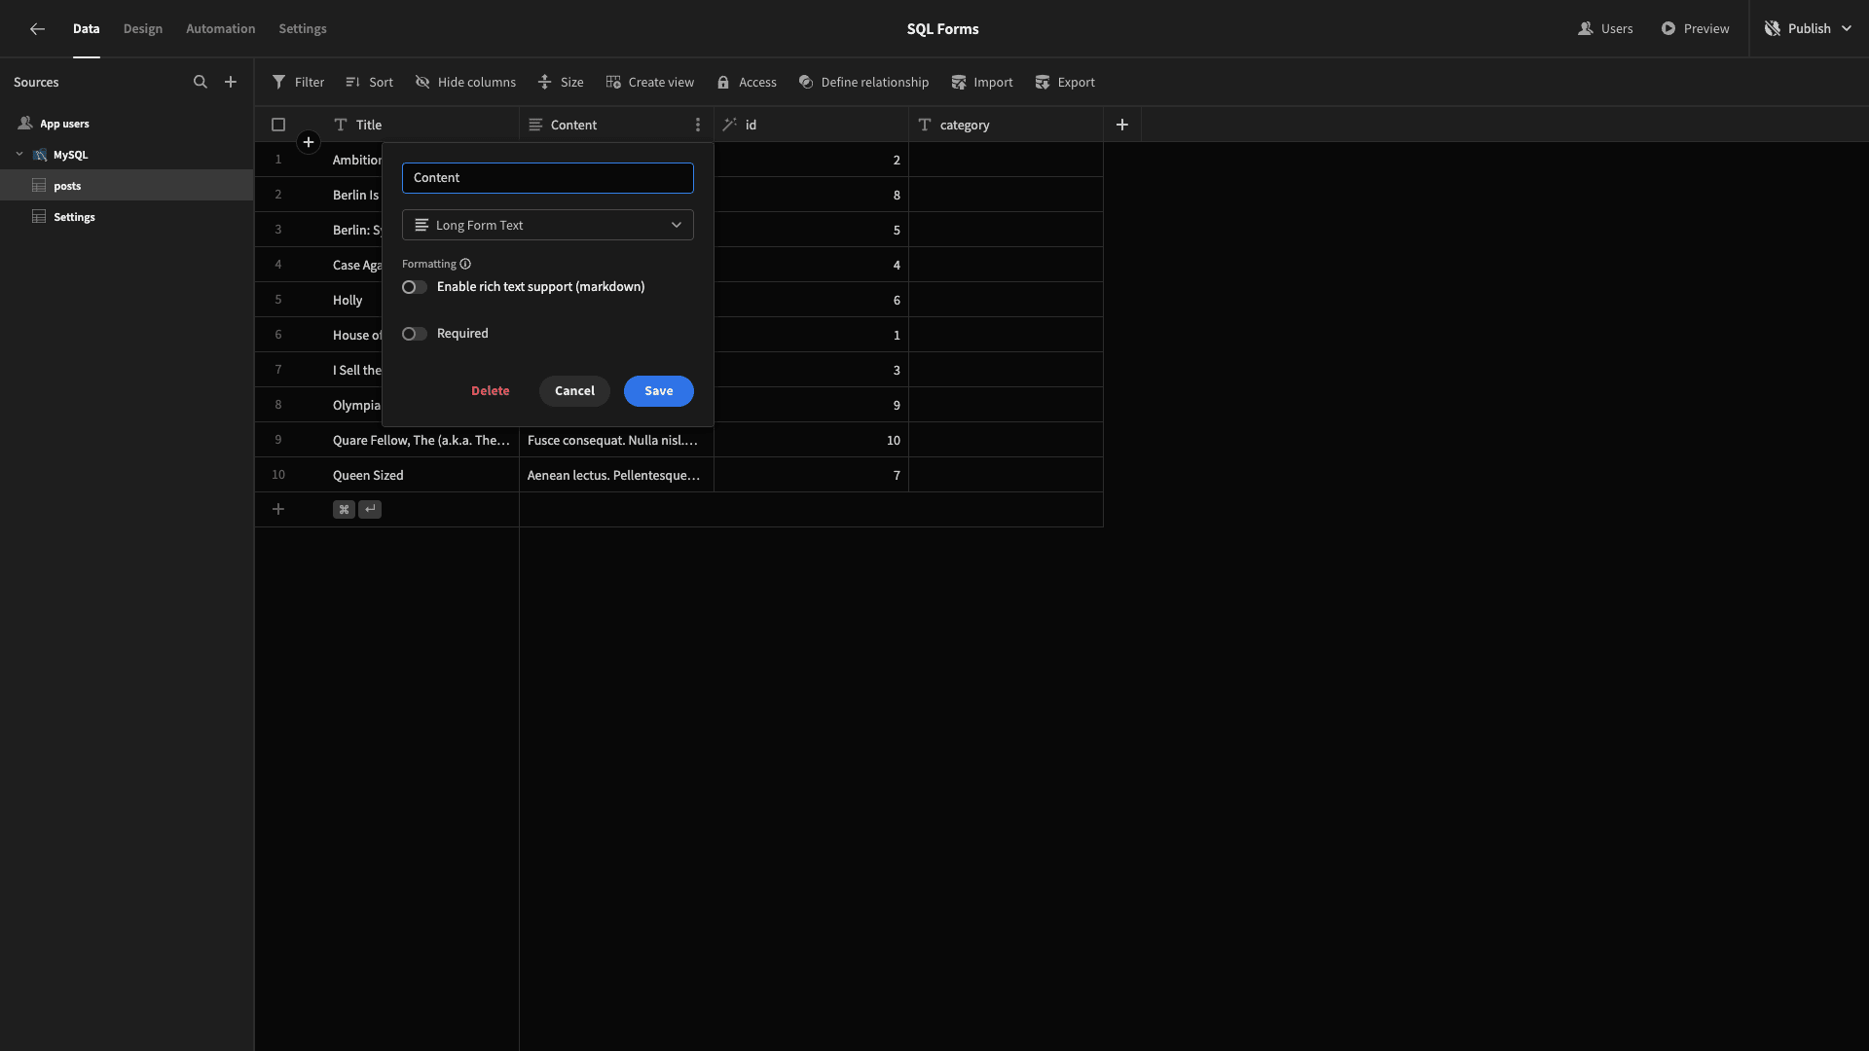The width and height of the screenshot is (1869, 1051).
Task: Collapse the MySQL source tree
Action: (x=18, y=154)
